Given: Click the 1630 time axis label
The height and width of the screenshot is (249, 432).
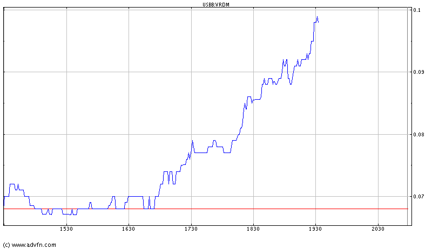Looking at the screenshot, I should pos(129,229).
